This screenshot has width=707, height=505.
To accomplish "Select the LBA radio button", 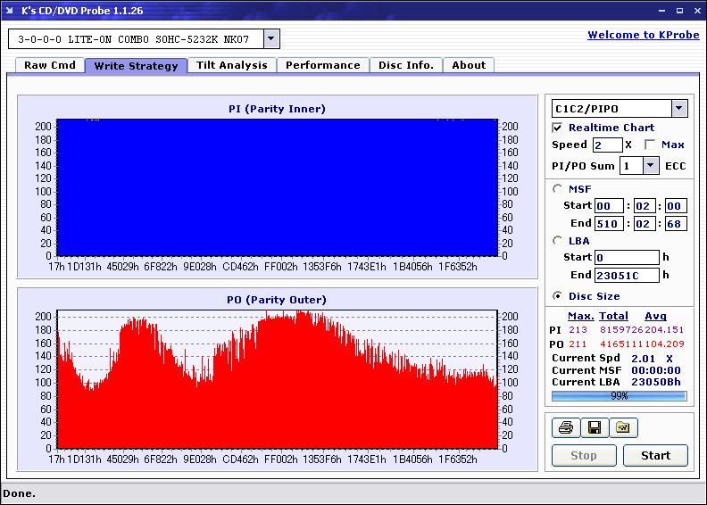I will pos(558,240).
